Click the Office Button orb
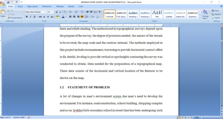The image size is (223, 119). pos(2,4)
